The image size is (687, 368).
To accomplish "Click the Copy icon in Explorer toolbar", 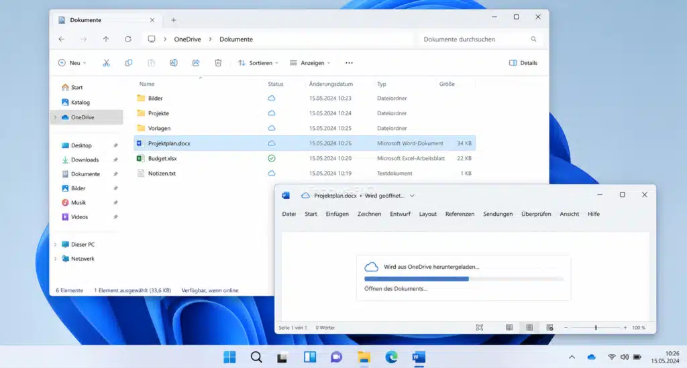I will [x=129, y=63].
